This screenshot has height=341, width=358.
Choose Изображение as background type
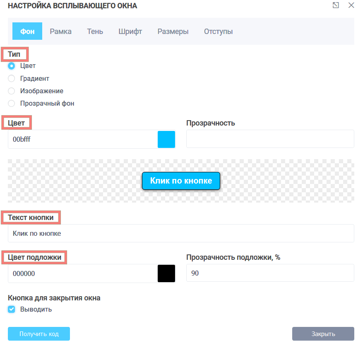pos(12,91)
